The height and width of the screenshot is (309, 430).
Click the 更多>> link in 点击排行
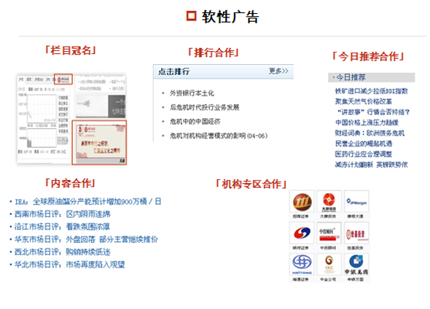point(278,71)
